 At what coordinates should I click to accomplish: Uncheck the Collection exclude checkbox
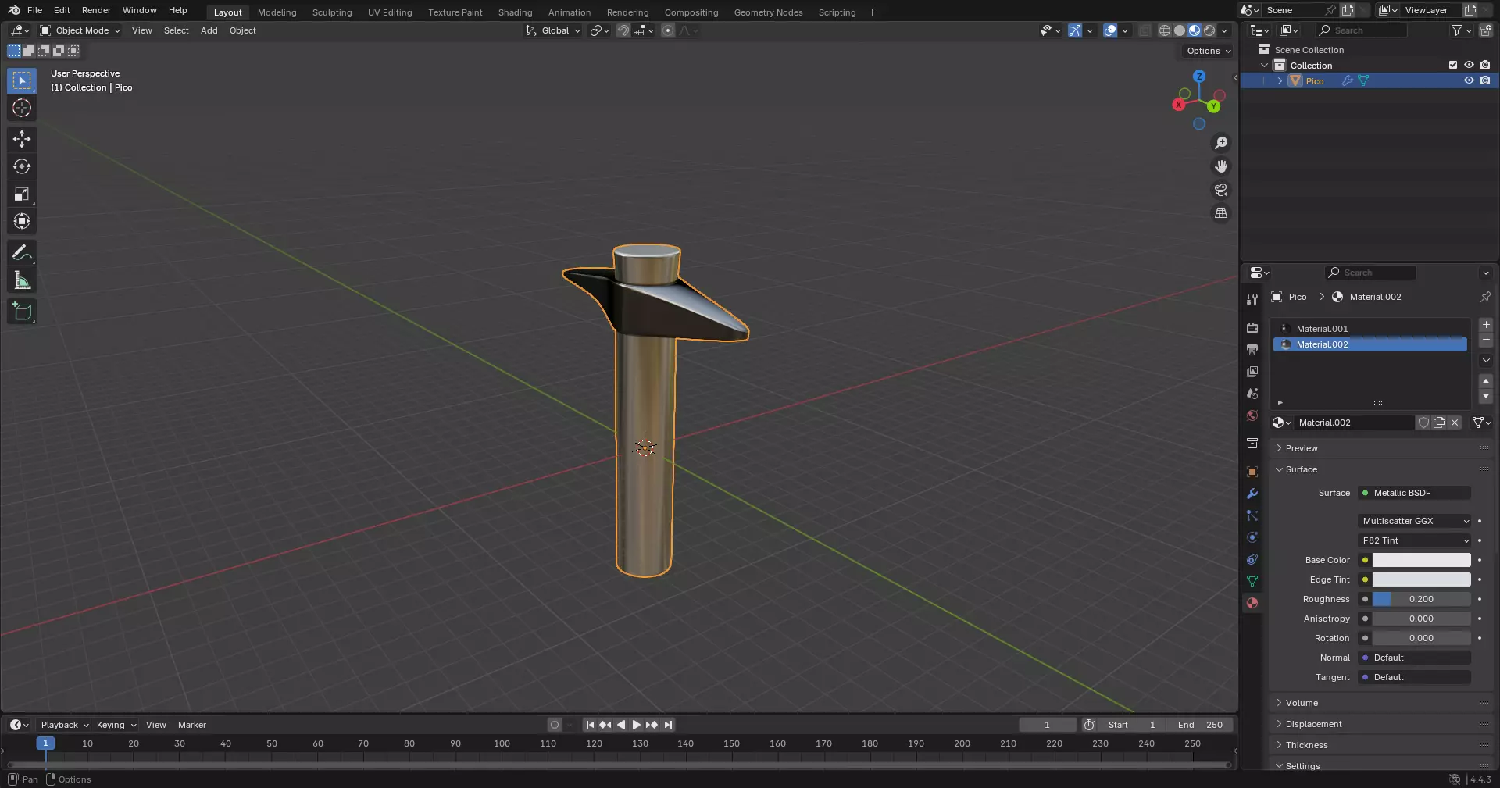pyautogui.click(x=1453, y=65)
